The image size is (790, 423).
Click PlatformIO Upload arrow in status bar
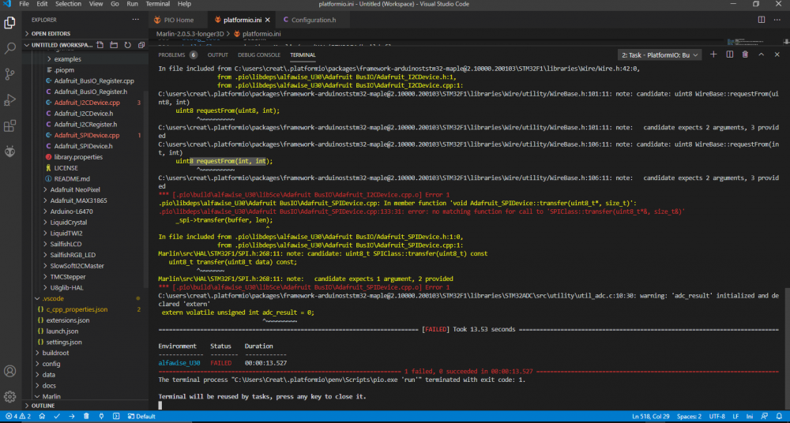tap(72, 417)
